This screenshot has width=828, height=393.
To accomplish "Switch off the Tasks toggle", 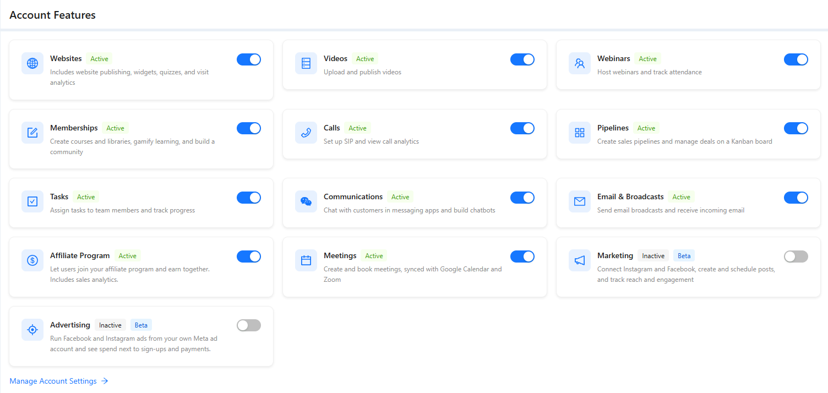I will coord(249,198).
